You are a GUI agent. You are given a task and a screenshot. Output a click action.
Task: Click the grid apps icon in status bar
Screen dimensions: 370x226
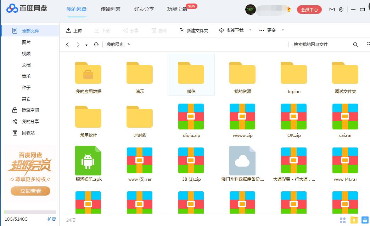[343, 220]
